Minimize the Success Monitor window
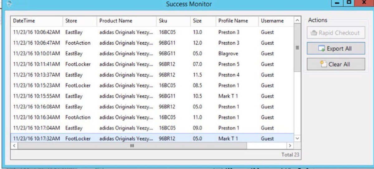The image size is (374, 169). 337,3
